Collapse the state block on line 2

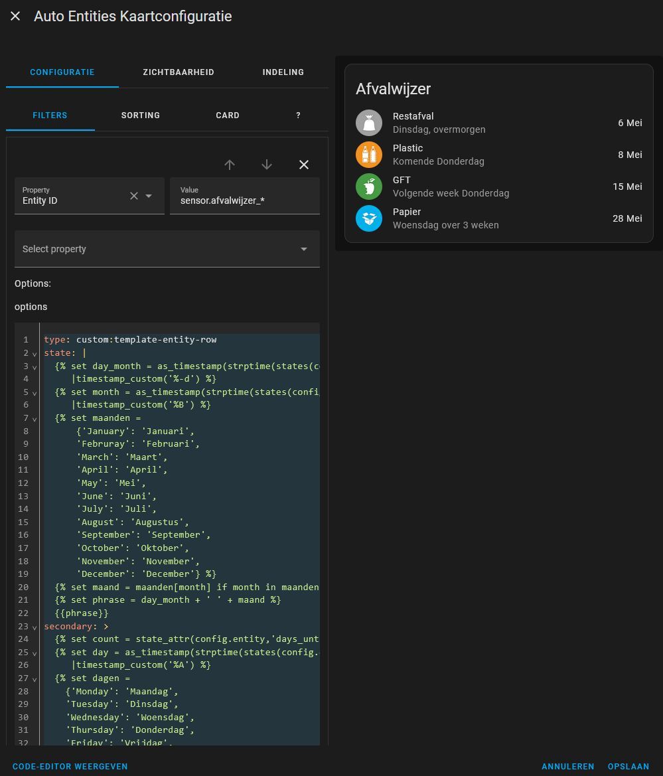click(x=35, y=354)
